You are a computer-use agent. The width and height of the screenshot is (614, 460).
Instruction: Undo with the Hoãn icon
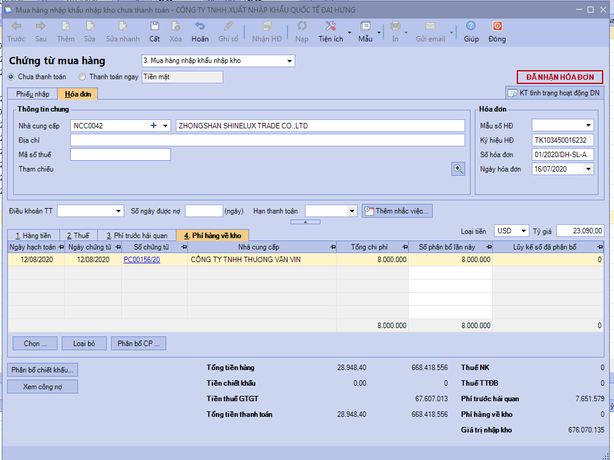(200, 26)
